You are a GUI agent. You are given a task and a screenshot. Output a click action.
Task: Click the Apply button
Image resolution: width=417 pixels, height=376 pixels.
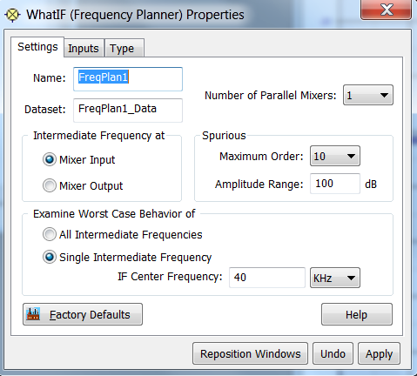click(x=379, y=353)
